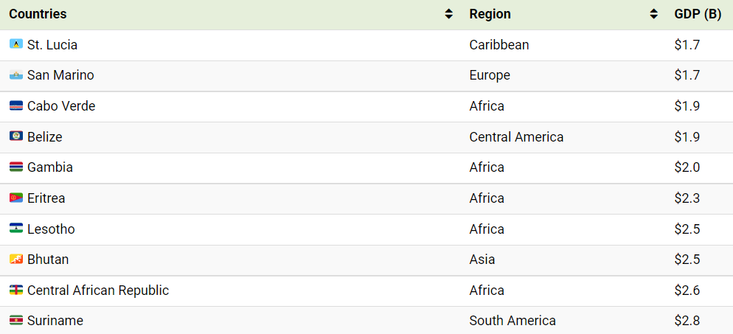Image resolution: width=733 pixels, height=334 pixels.
Task: Select the South America region cell
Action: 513,321
